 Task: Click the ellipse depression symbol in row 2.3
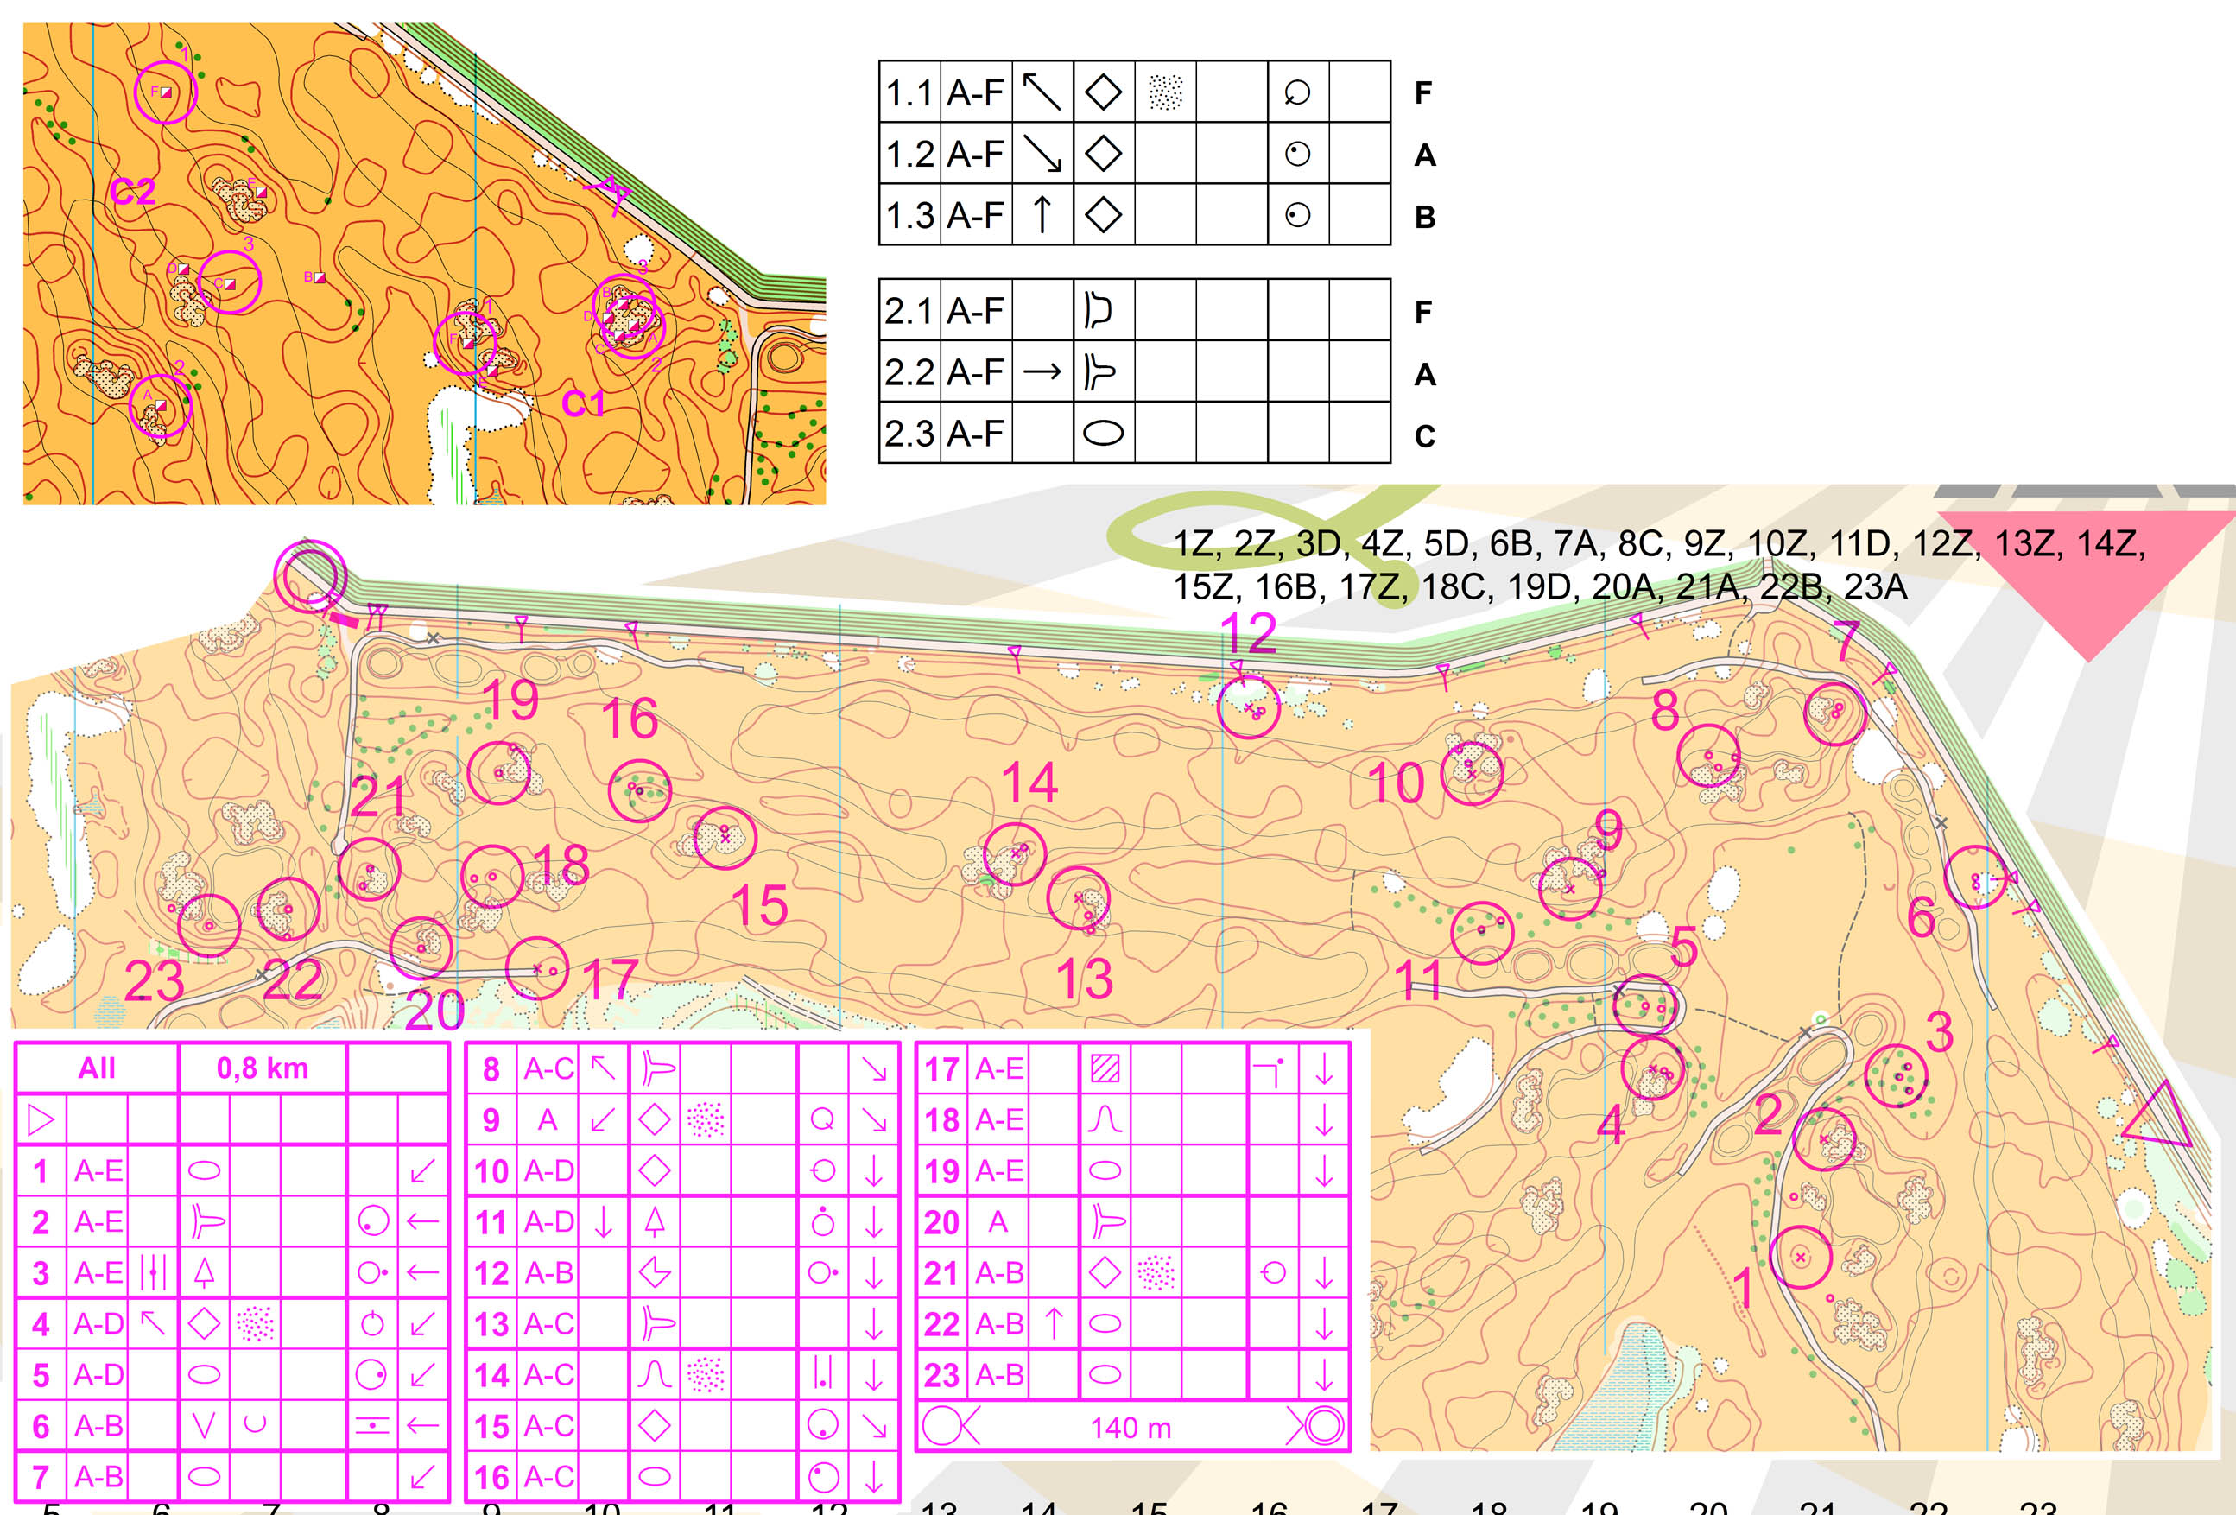1103,433
